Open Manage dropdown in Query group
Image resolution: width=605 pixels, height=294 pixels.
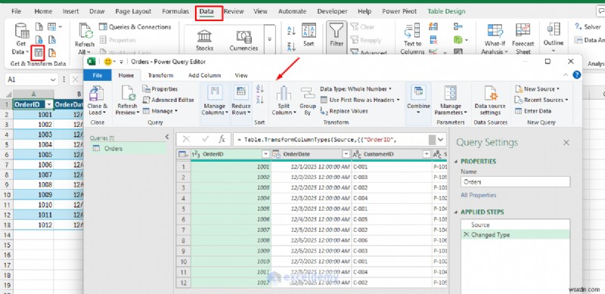pyautogui.click(x=160, y=111)
